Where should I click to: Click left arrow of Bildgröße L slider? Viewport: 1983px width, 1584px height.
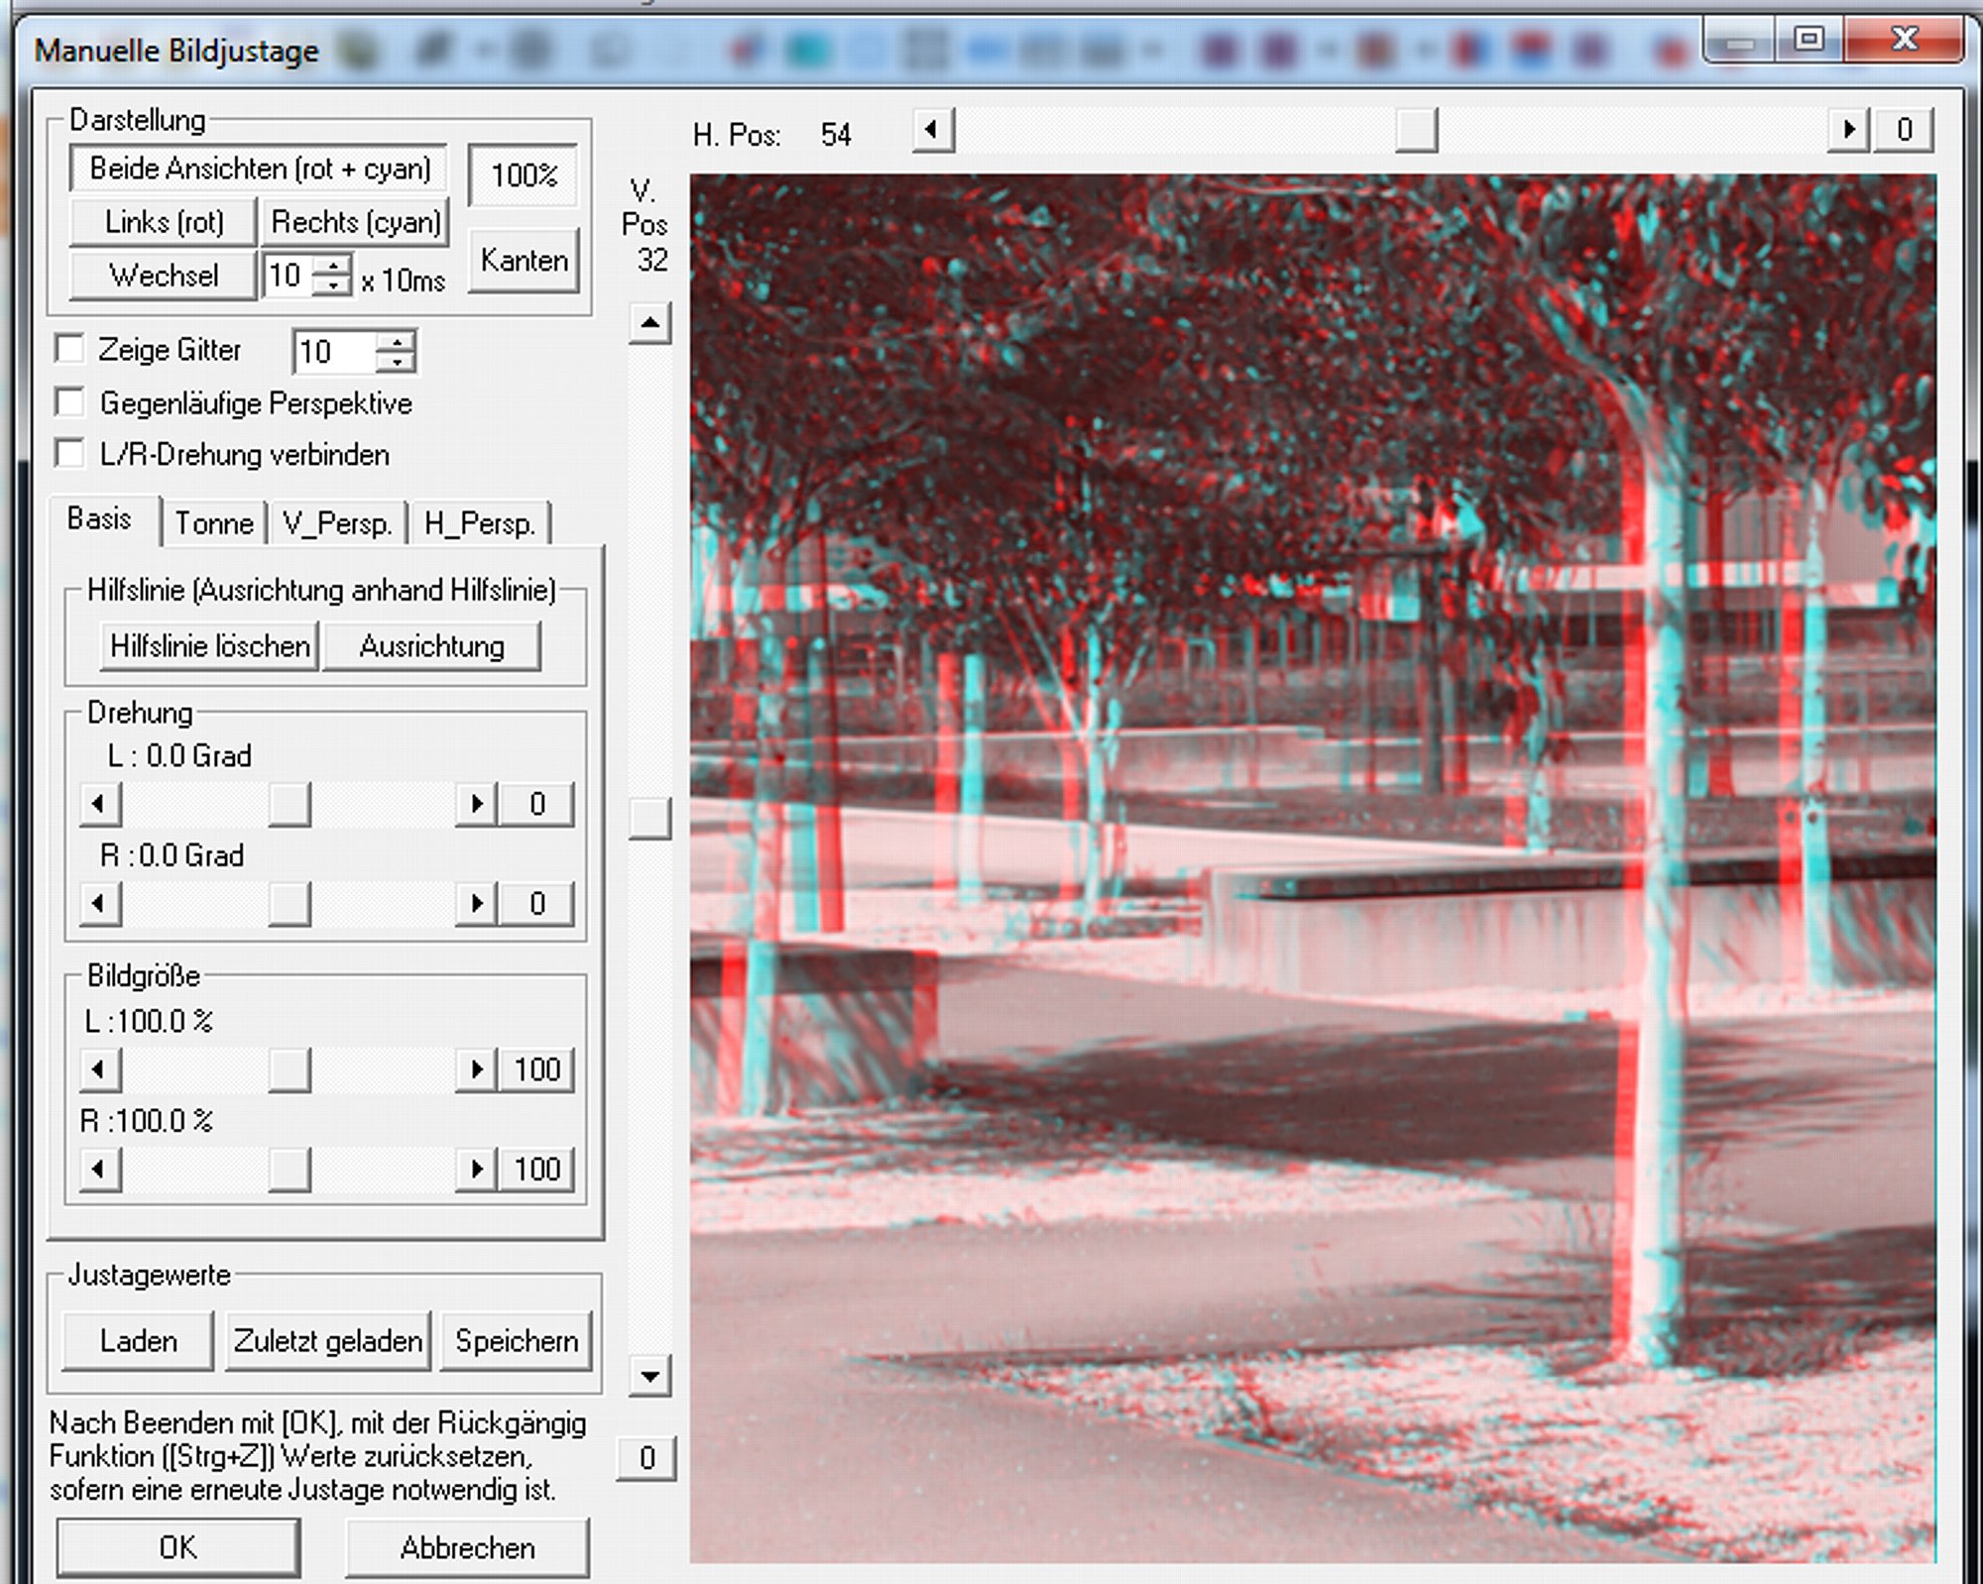[x=99, y=1070]
